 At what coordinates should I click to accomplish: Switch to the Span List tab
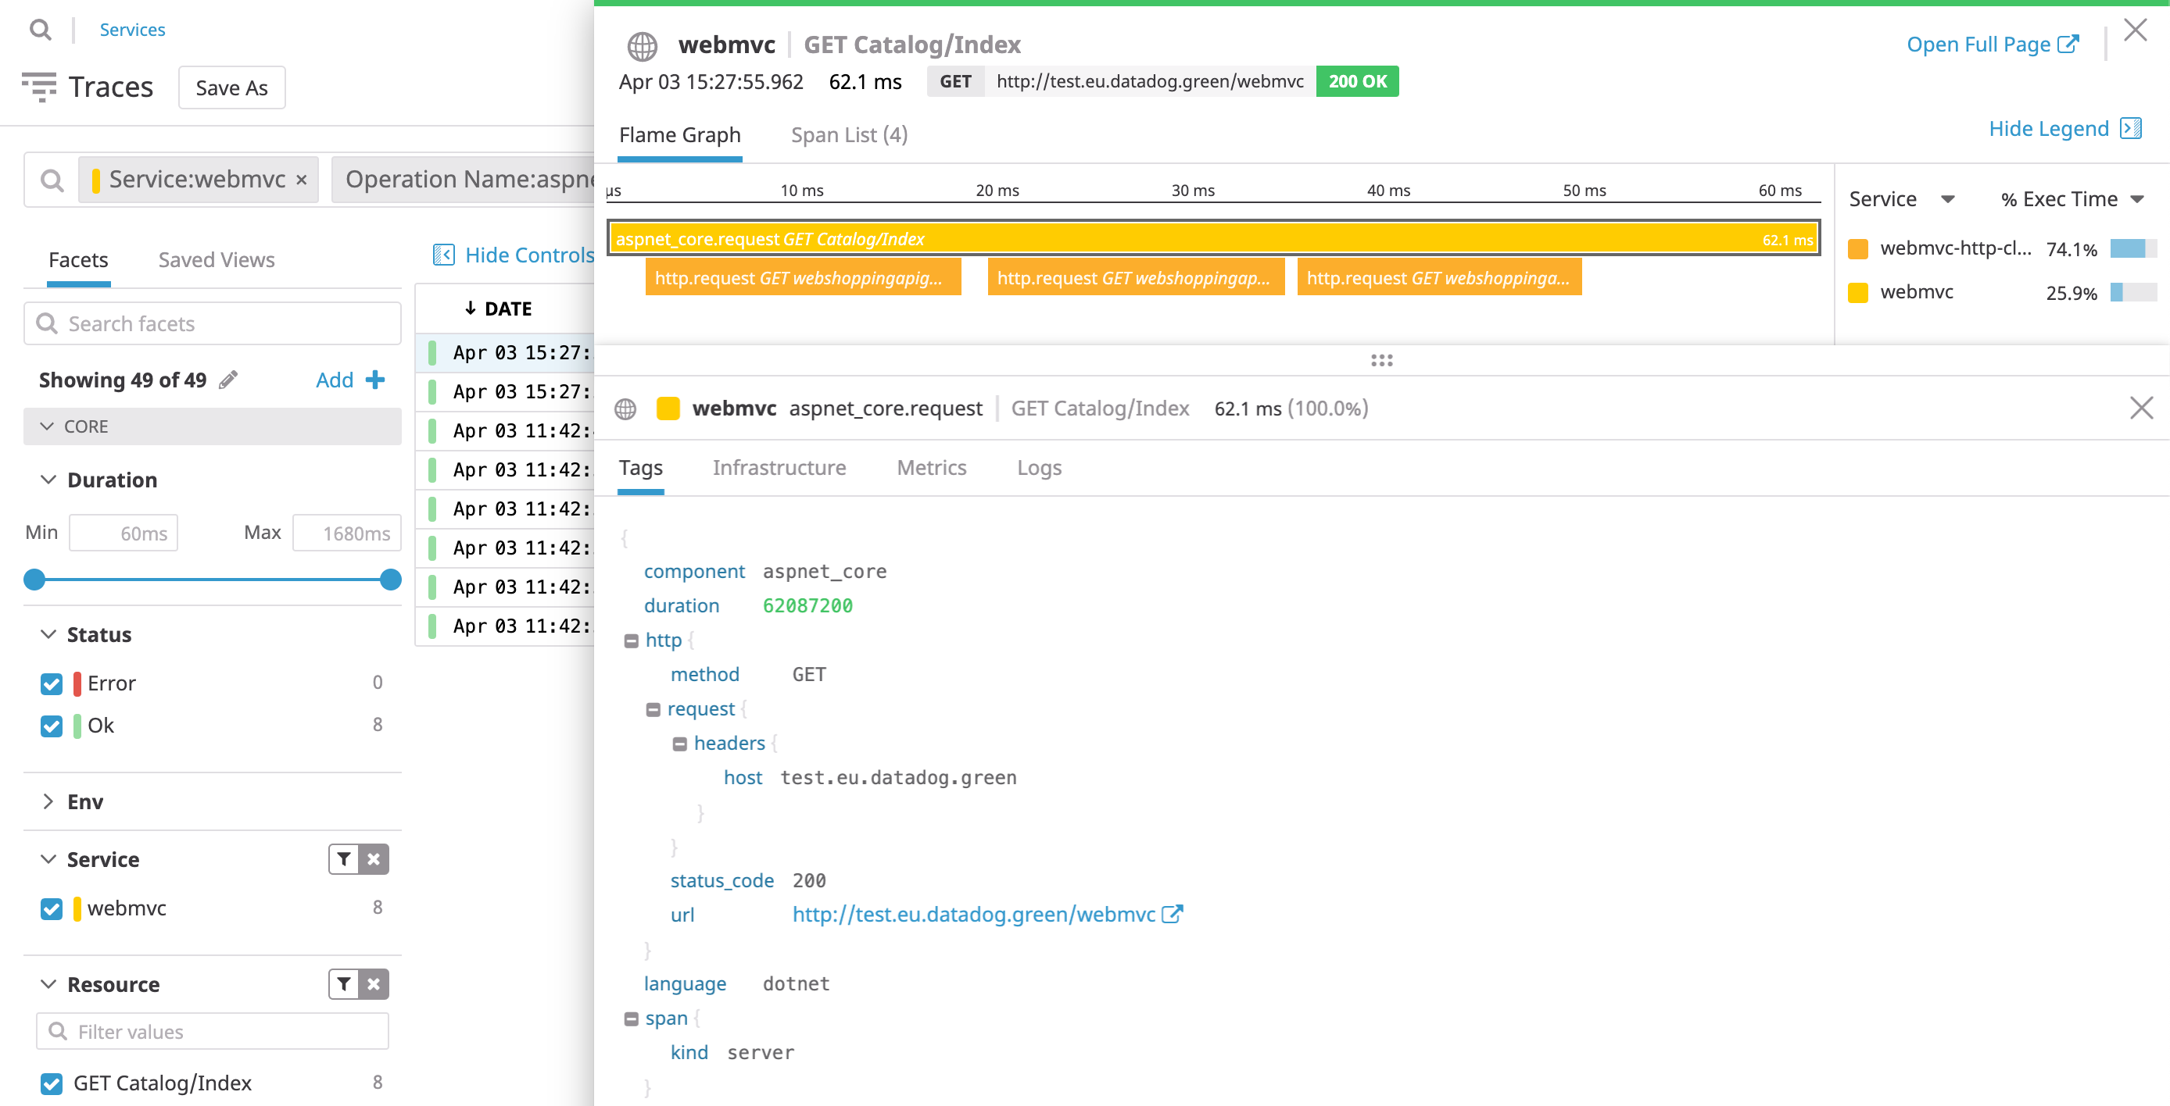point(847,134)
